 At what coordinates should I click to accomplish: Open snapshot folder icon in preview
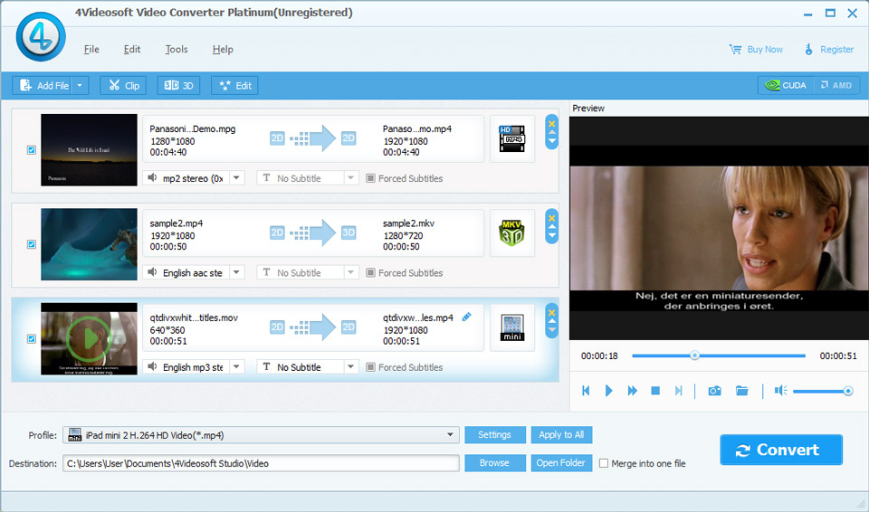pos(742,391)
